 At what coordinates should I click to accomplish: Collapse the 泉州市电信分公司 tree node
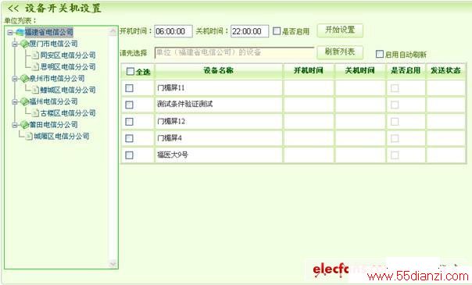[14, 79]
